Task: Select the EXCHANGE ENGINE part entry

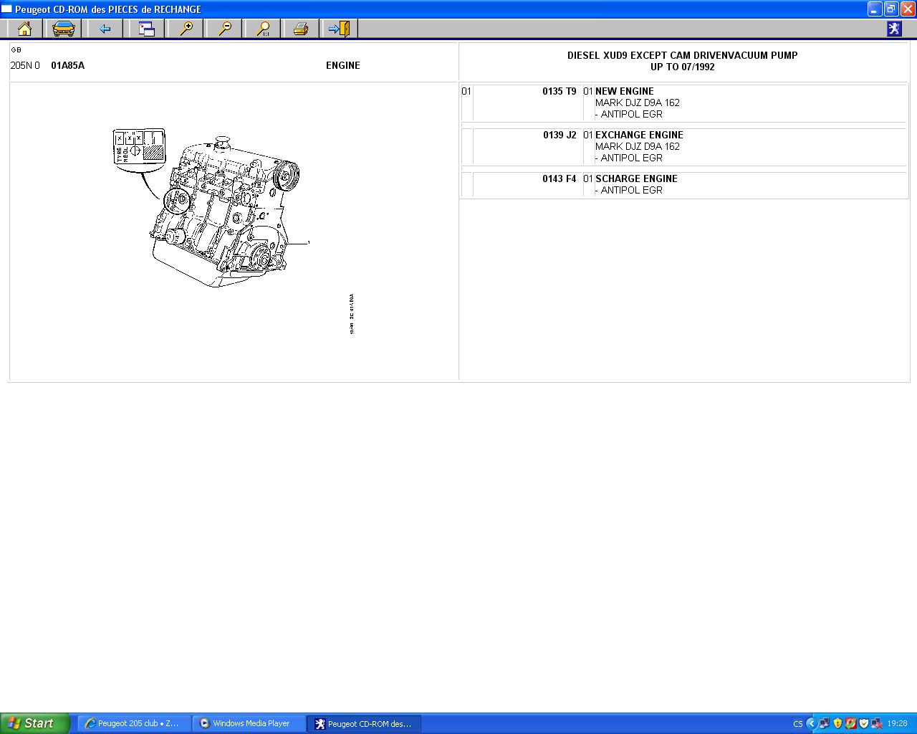Action: coord(639,135)
